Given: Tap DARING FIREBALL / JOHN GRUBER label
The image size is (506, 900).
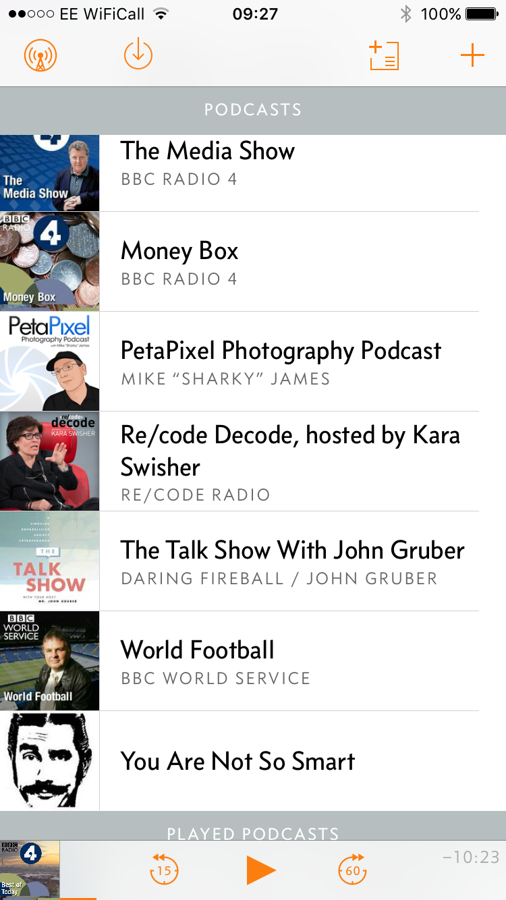Looking at the screenshot, I should pos(279,578).
